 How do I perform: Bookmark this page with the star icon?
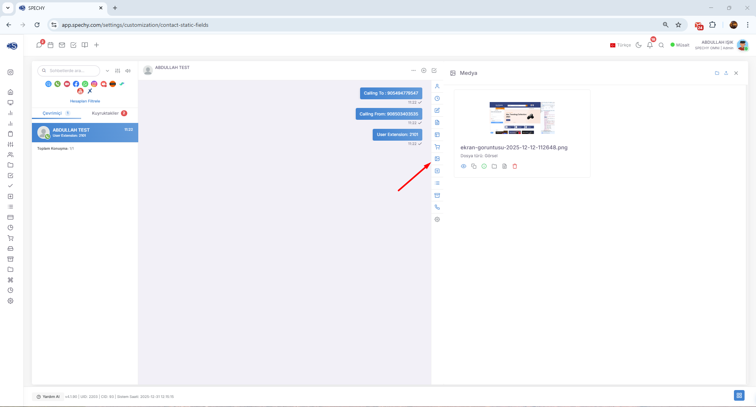point(678,25)
